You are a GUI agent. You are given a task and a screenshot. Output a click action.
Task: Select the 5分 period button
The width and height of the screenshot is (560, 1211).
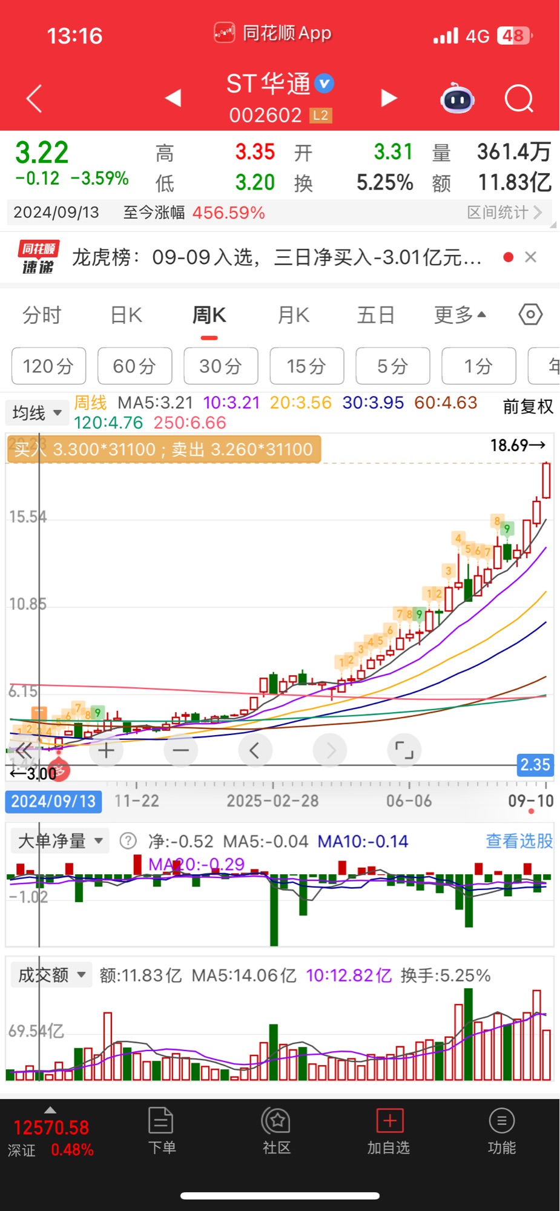[392, 366]
